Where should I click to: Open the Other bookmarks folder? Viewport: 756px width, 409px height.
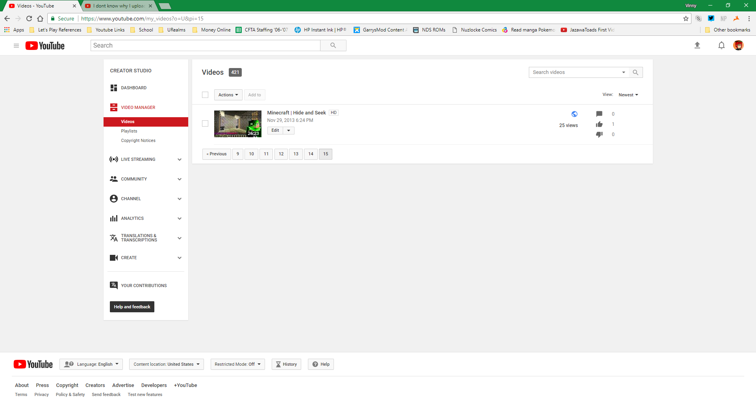coord(728,30)
